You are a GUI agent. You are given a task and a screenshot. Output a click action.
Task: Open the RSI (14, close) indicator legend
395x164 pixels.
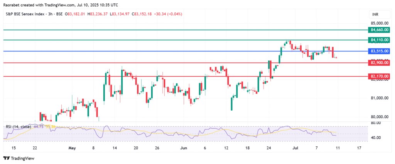[18, 126]
